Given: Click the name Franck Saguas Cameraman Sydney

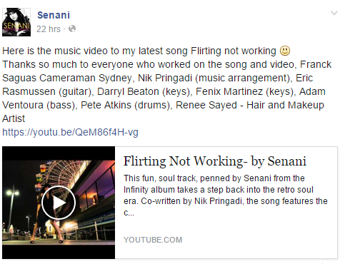Looking at the screenshot, I should click(67, 78).
